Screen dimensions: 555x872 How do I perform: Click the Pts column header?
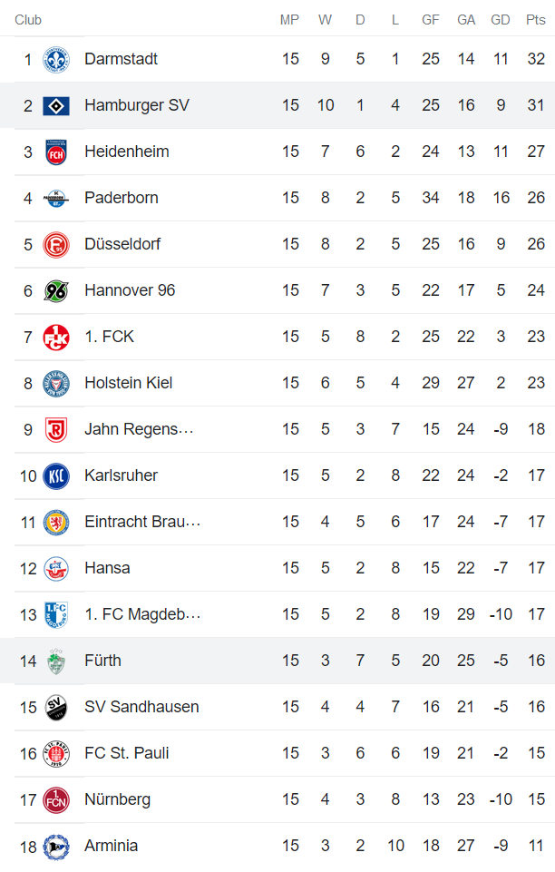[535, 20]
